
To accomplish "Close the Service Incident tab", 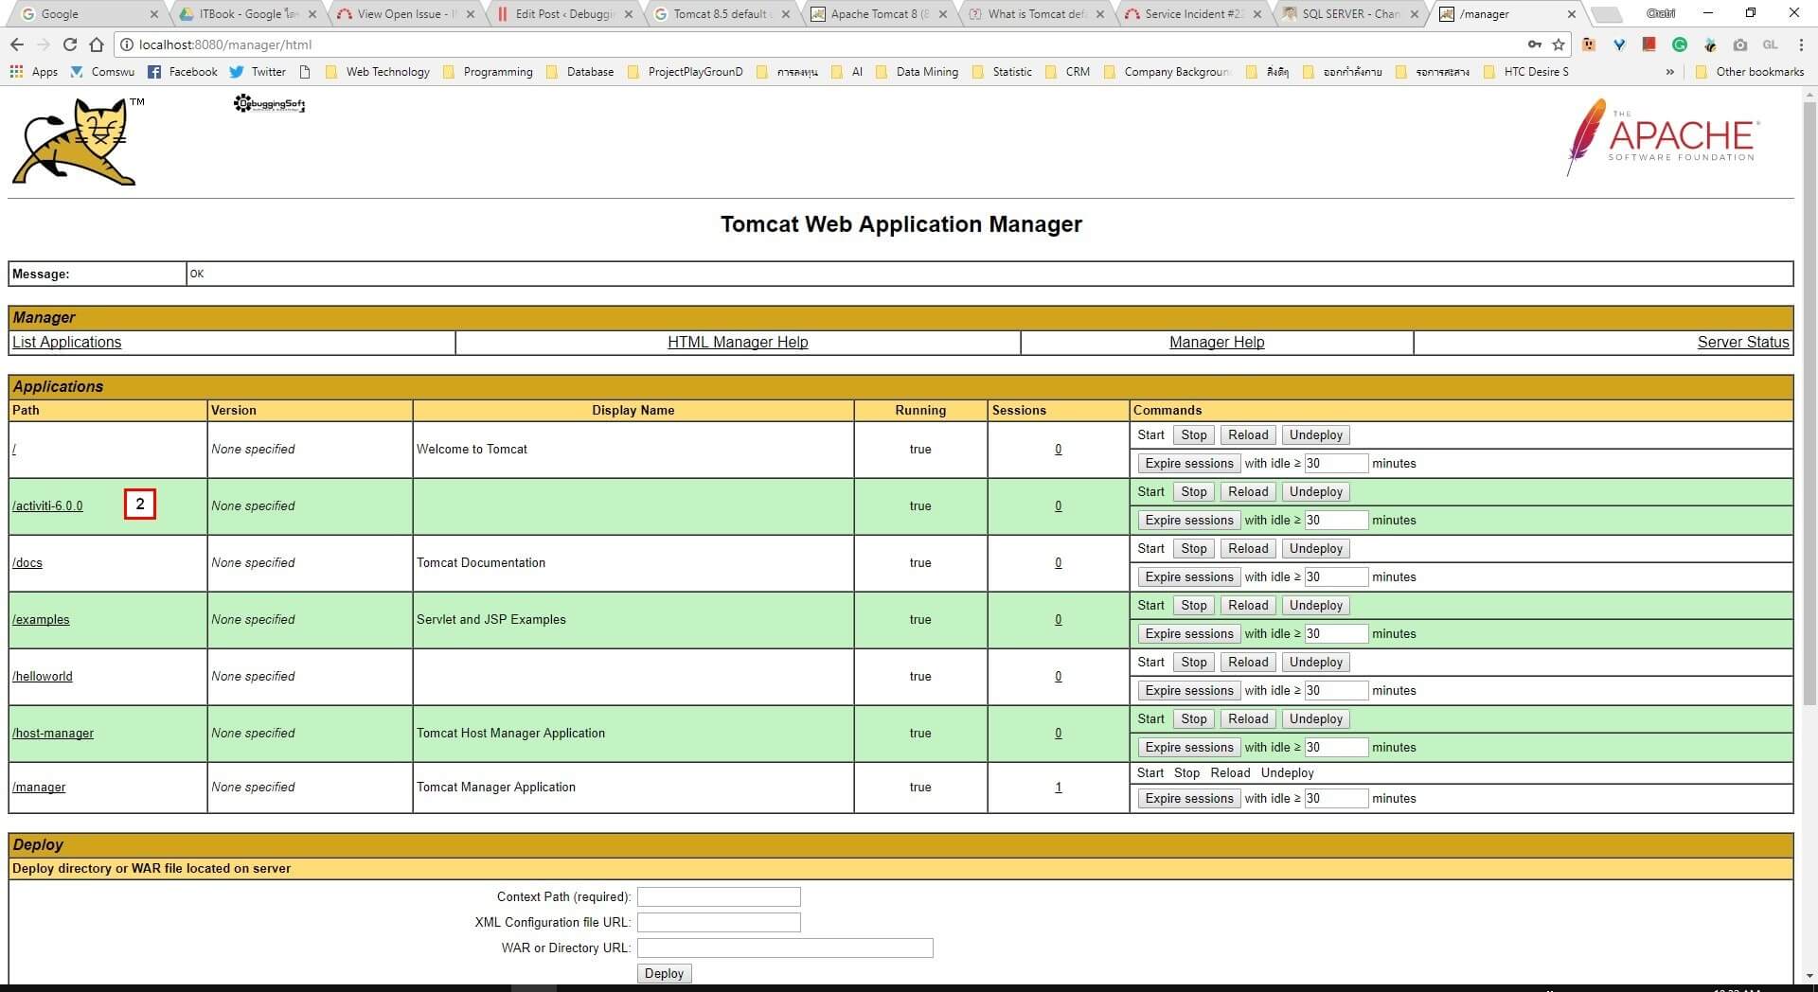I will (x=1257, y=14).
